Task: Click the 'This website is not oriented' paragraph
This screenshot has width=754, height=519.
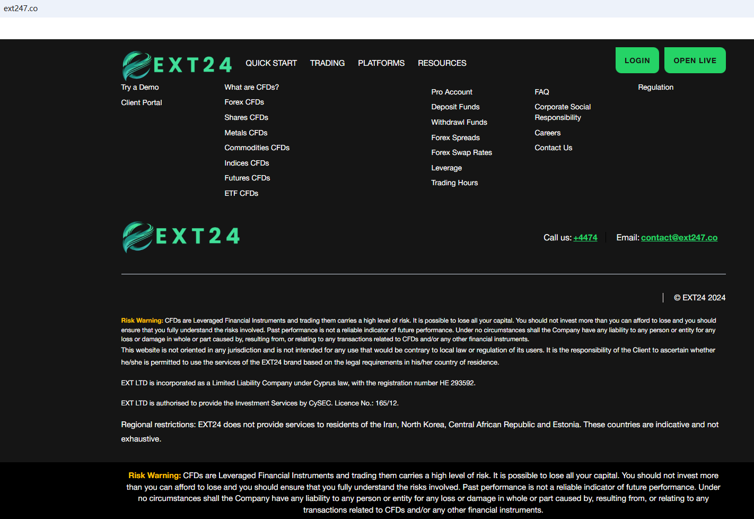Action: click(x=418, y=356)
